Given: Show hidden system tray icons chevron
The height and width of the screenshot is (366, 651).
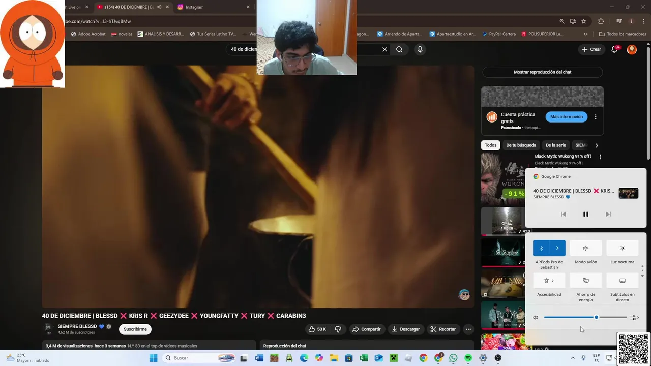Looking at the screenshot, I should click(x=572, y=358).
